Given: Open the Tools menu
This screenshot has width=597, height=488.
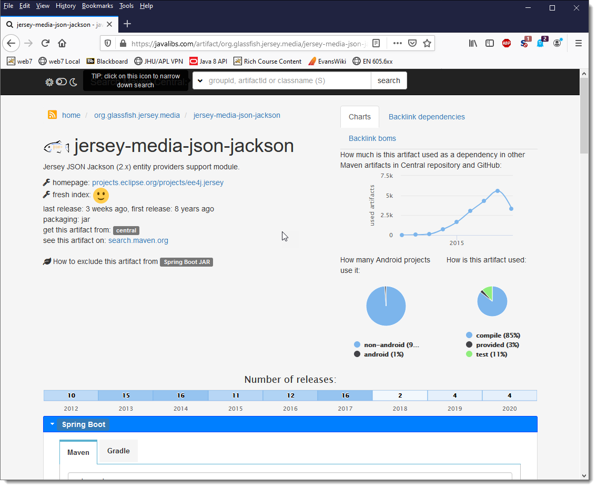Looking at the screenshot, I should coord(126,6).
